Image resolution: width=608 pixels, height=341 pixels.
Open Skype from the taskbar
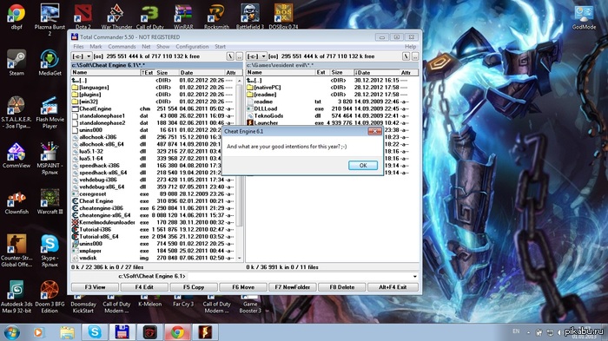[94, 332]
